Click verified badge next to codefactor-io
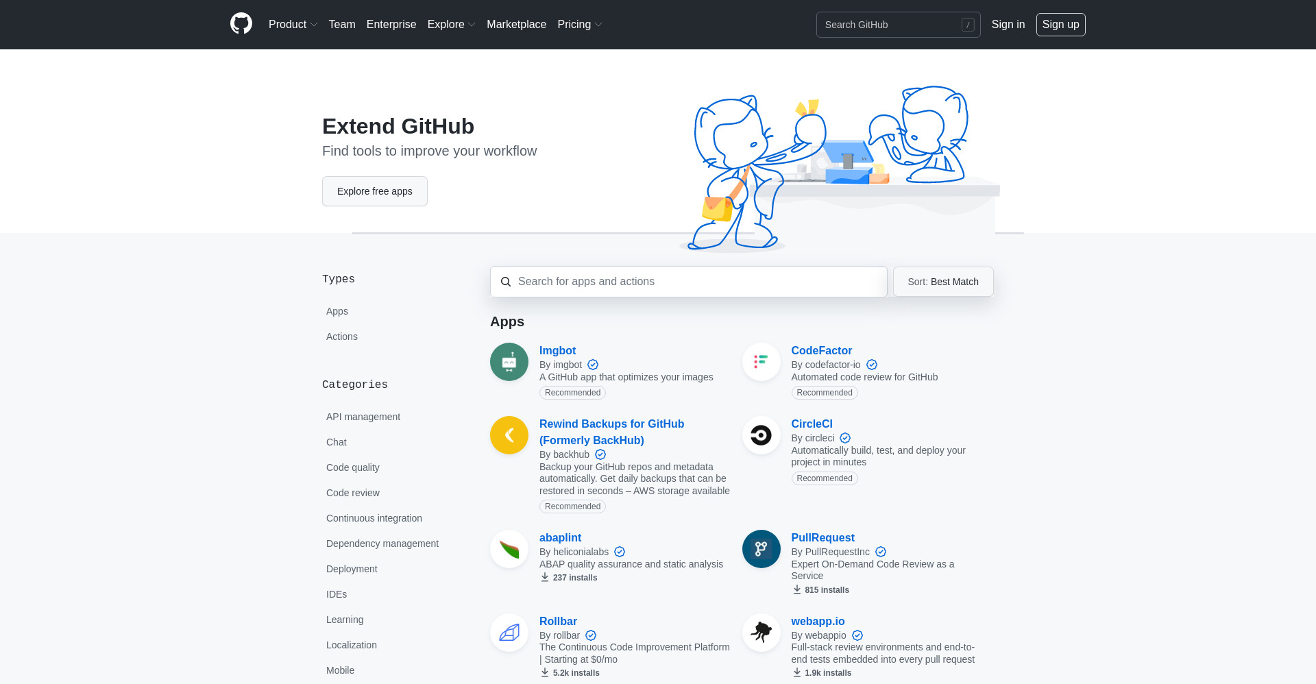Viewport: 1316px width, 684px height. [872, 365]
